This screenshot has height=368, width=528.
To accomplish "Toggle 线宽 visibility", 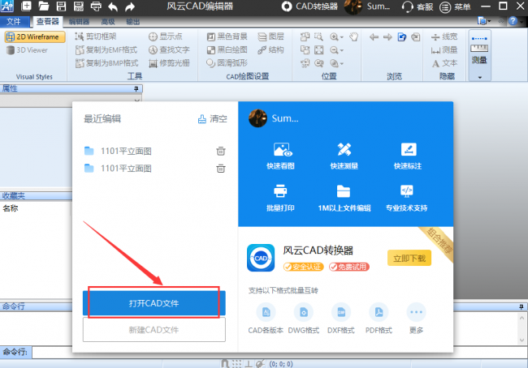I will [444, 36].
